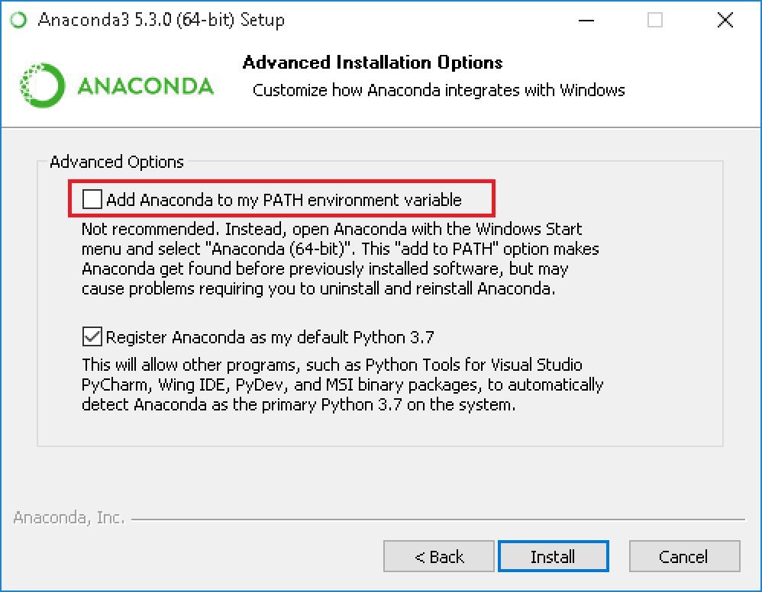762x592 pixels.
Task: Minimize the Anaconda3 Setup window
Action: coord(586,21)
